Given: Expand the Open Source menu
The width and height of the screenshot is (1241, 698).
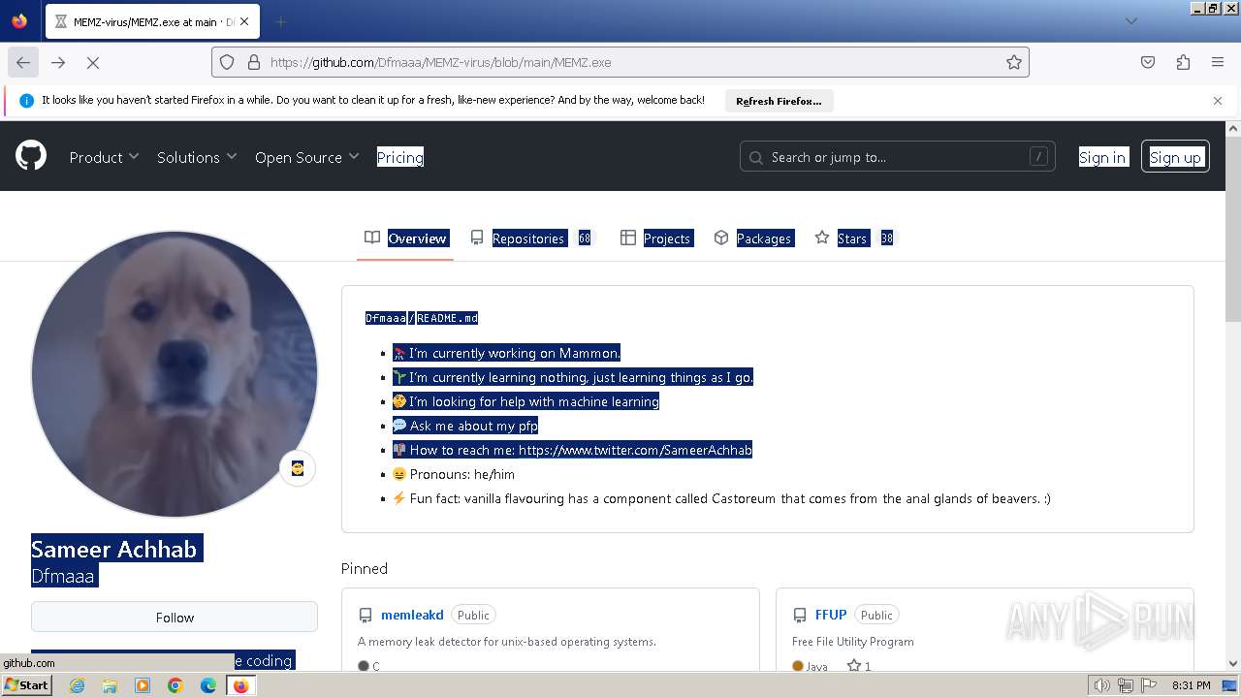Looking at the screenshot, I should (x=306, y=157).
